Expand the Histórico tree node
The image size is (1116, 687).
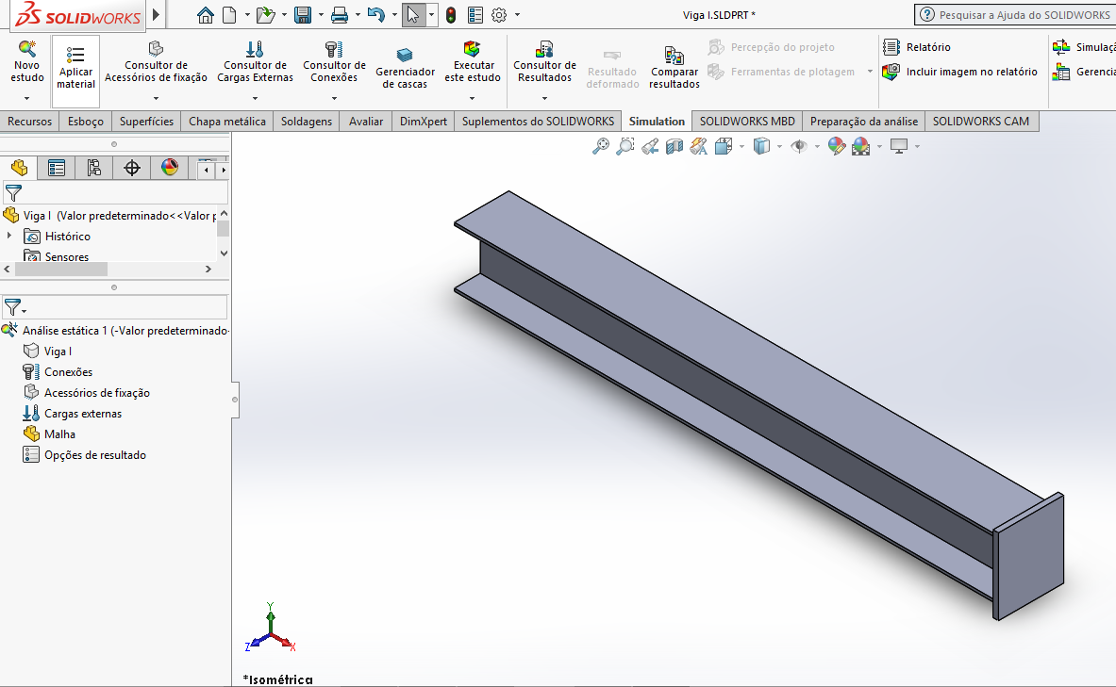tap(9, 237)
